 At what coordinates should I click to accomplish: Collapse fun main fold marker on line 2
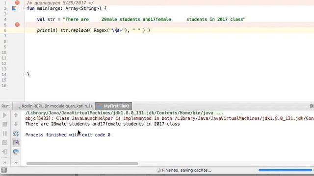coord(25,8)
